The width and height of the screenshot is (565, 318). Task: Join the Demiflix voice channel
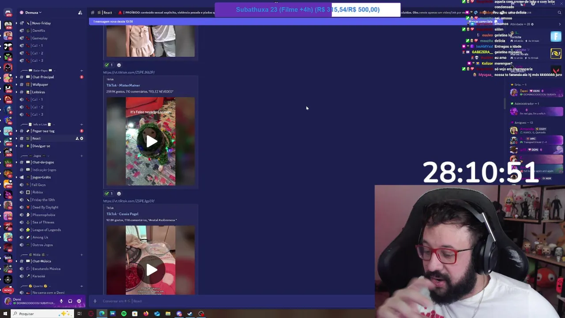click(x=51, y=30)
